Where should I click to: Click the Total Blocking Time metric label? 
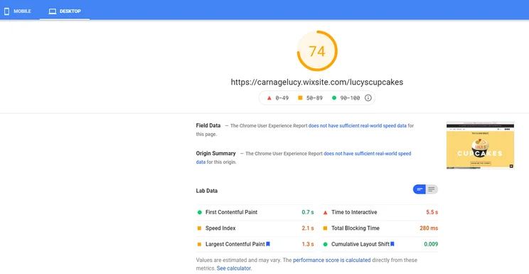coord(356,228)
